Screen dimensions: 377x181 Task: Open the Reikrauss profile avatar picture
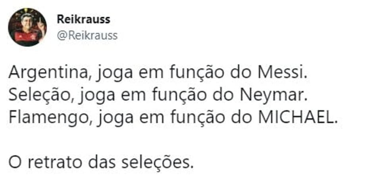pos(27,27)
